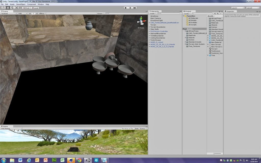
Task: Toggle scene audio button
Action: [x=37, y=13]
